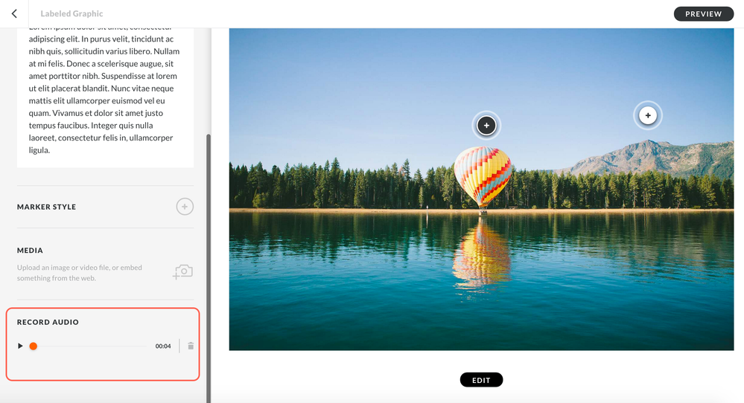This screenshot has width=744, height=403.
Task: Add media with the camera icon
Action: coord(182,272)
